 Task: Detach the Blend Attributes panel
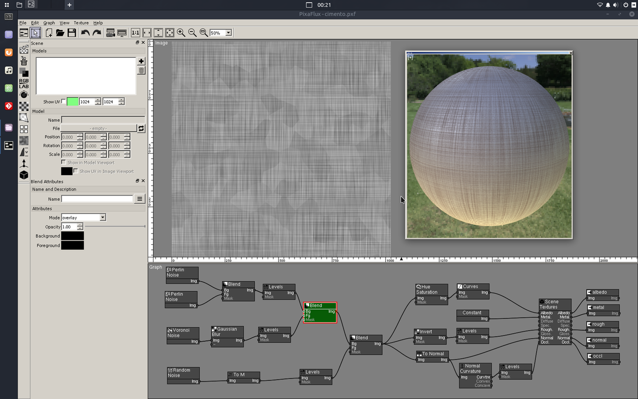(x=138, y=181)
